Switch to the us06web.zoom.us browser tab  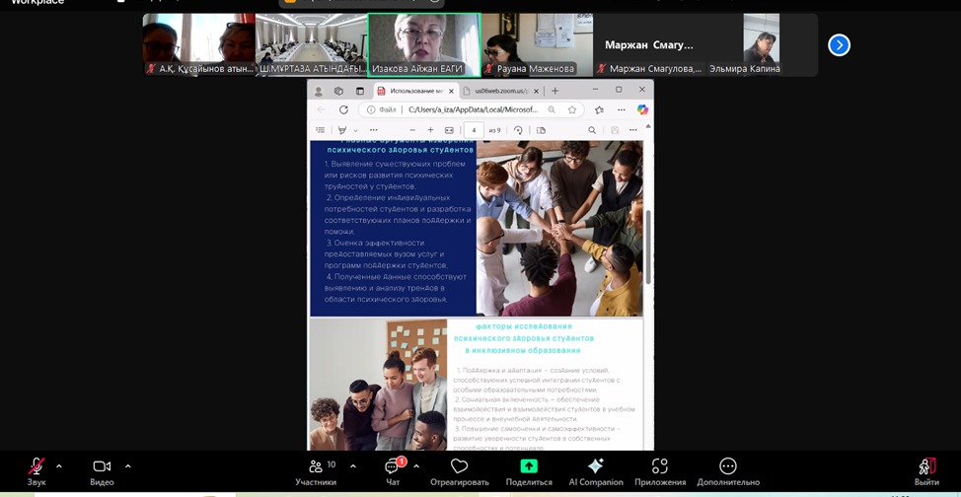click(500, 91)
